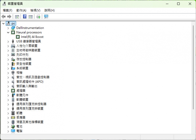Click the update driver toolbar icon
Image resolution: width=196 pixels, height=140 pixels.
38,16
